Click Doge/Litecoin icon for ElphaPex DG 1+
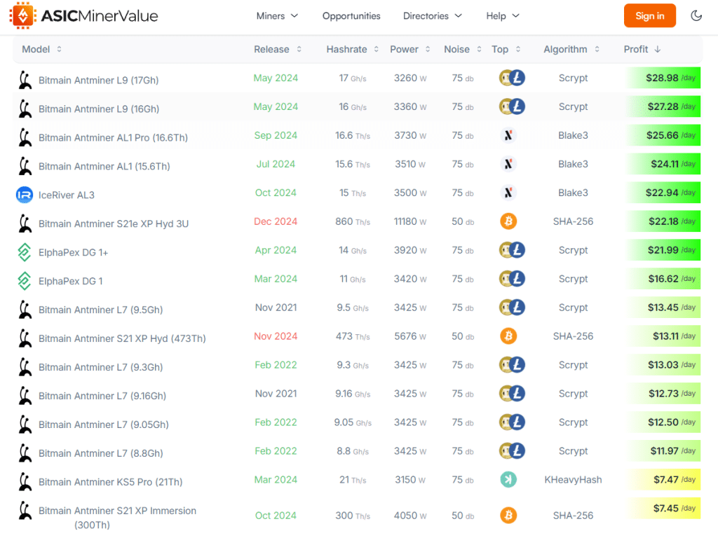 (511, 250)
